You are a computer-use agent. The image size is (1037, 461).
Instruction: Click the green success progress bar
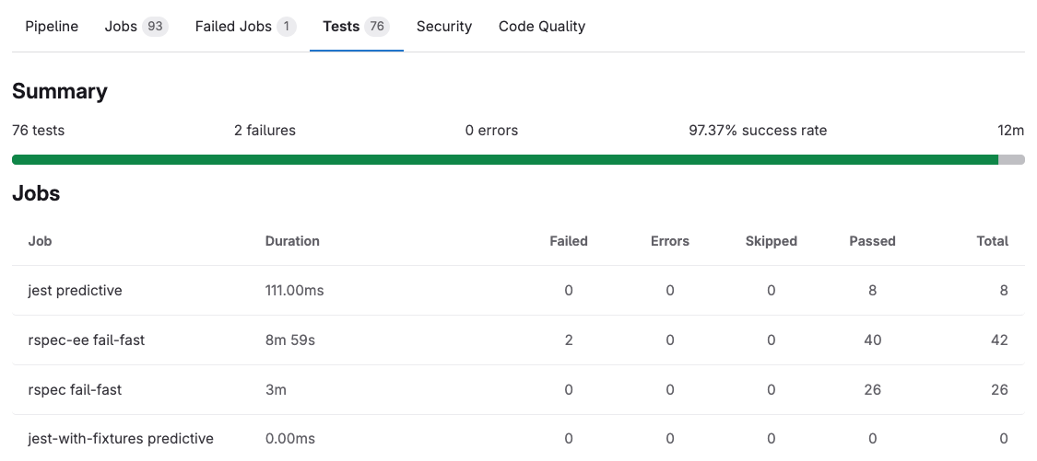[x=504, y=160]
